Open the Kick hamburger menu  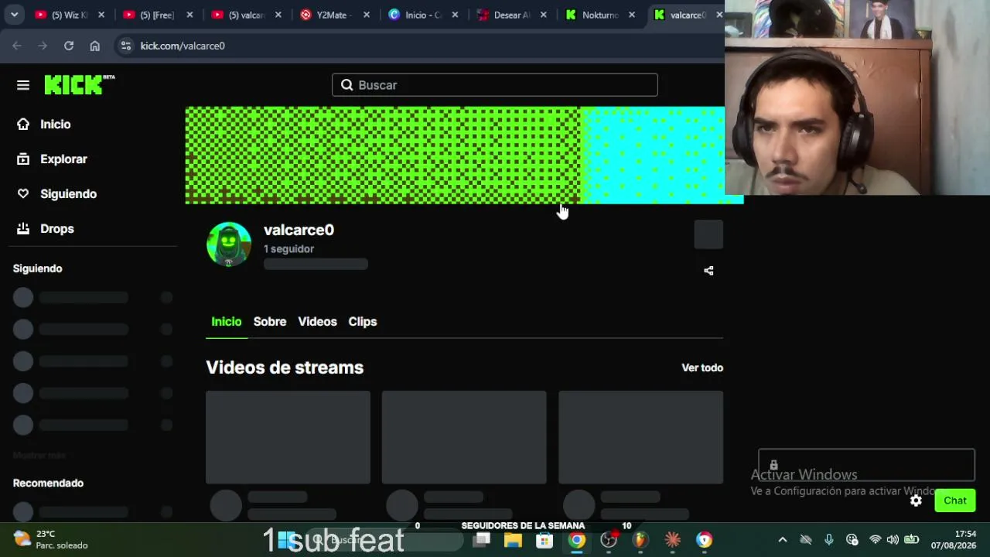[x=23, y=85]
